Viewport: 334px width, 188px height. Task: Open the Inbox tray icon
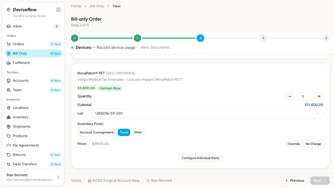coord(9,26)
